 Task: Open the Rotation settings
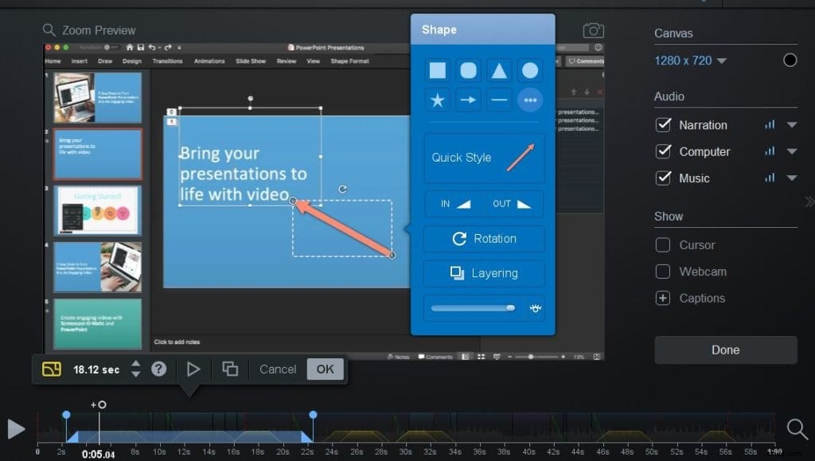coord(484,238)
